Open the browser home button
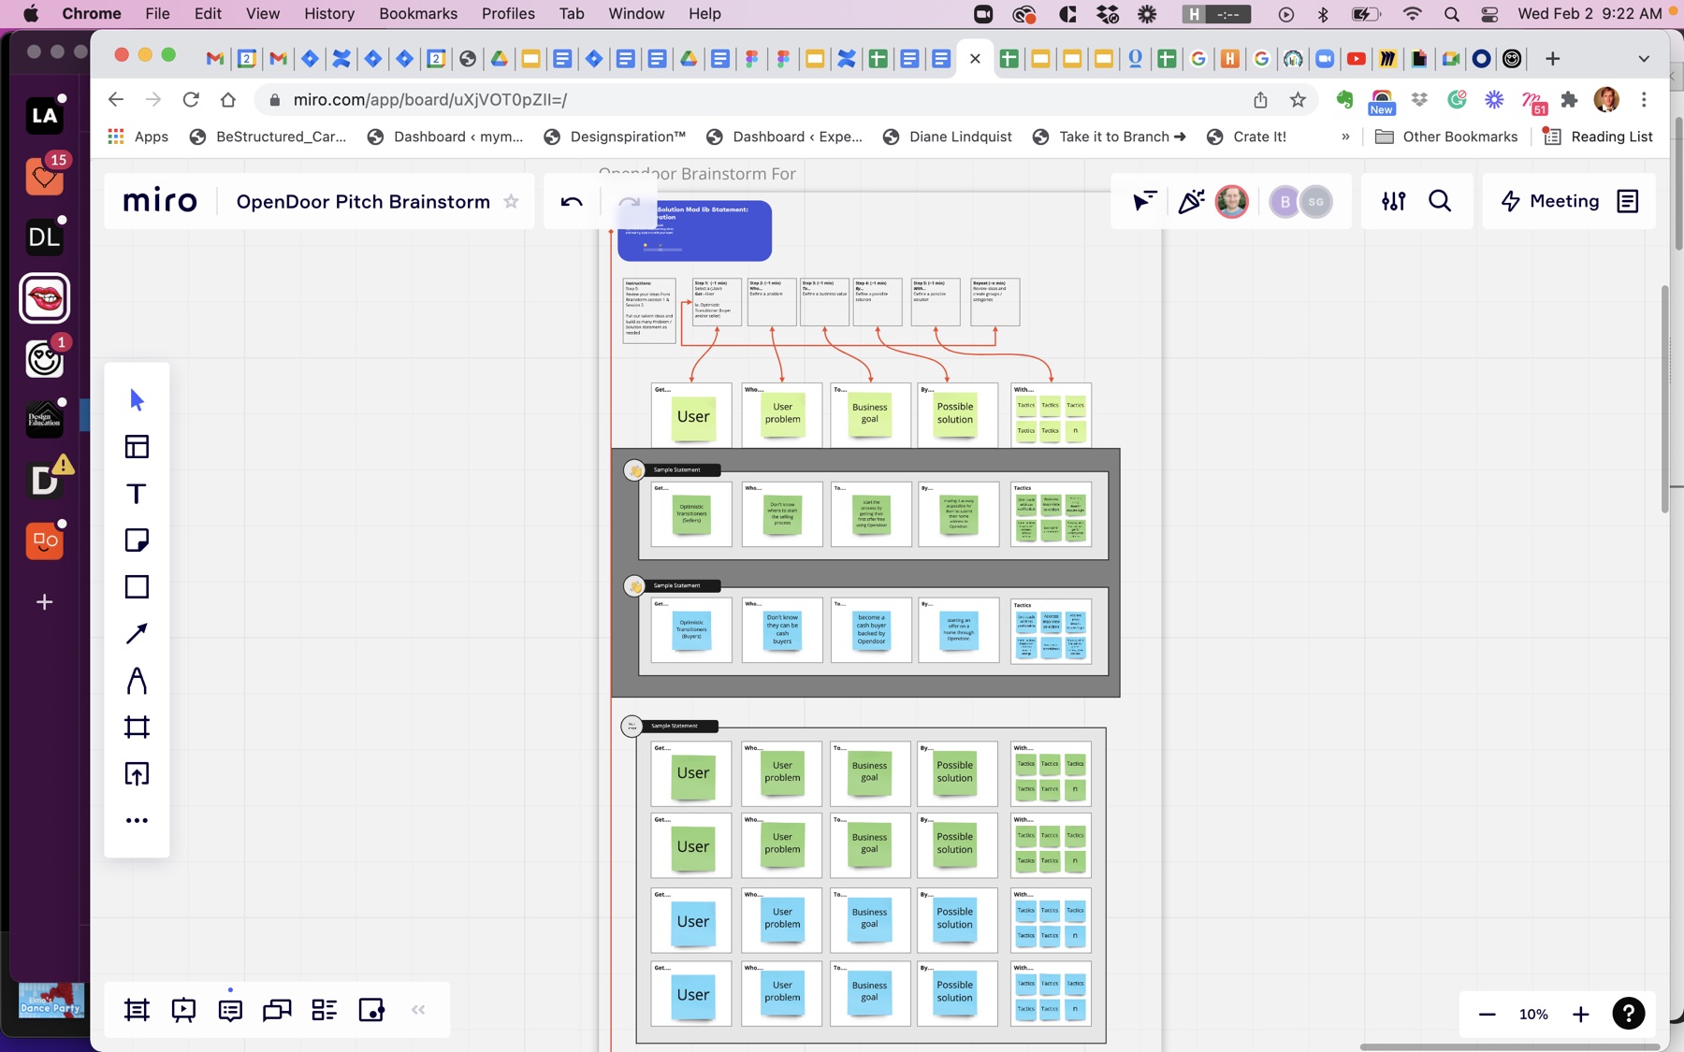The height and width of the screenshot is (1052, 1684). pos(228,99)
